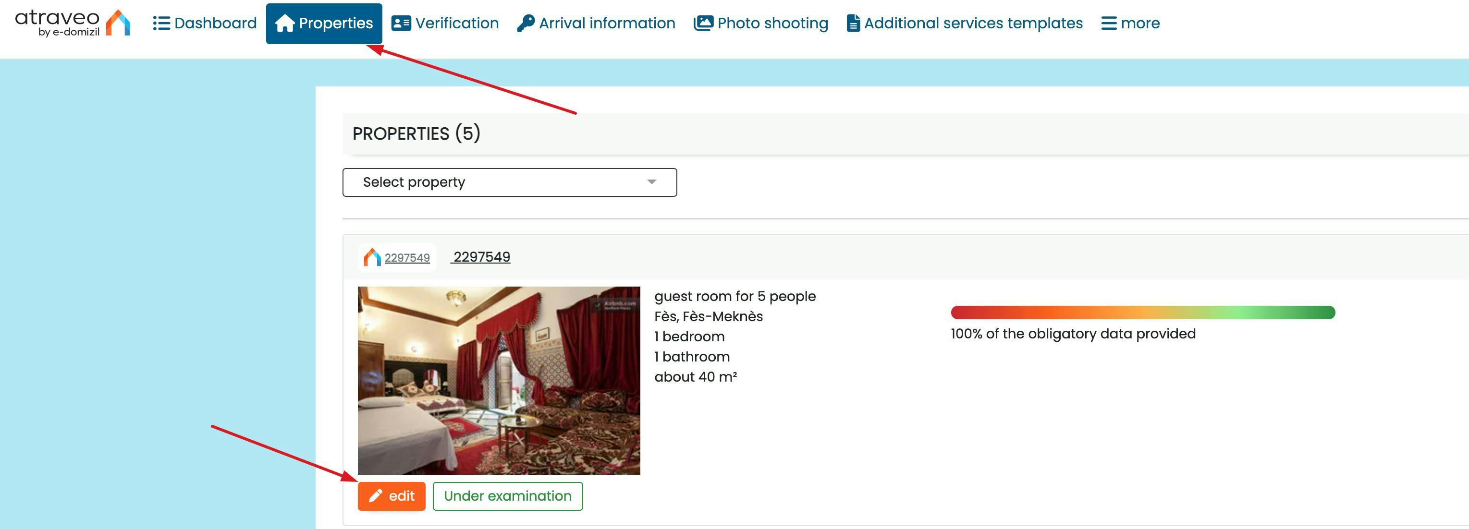
Task: Click the Additional services document icon
Action: click(853, 24)
